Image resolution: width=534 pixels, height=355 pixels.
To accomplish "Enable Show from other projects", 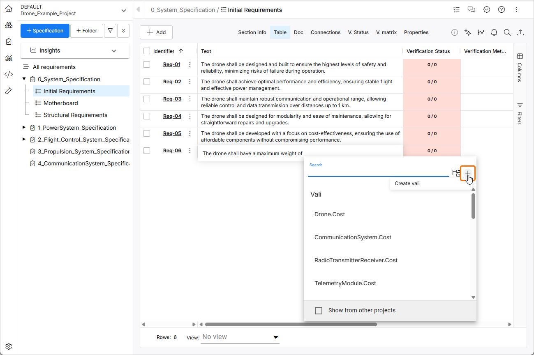I will coord(319,310).
